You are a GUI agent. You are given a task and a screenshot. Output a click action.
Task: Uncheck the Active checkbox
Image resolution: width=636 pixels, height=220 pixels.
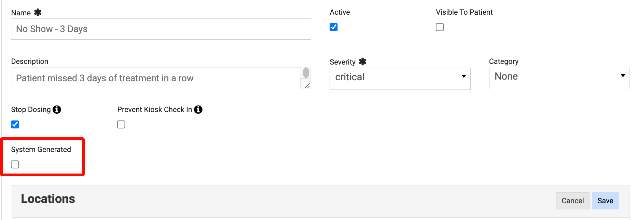click(334, 27)
